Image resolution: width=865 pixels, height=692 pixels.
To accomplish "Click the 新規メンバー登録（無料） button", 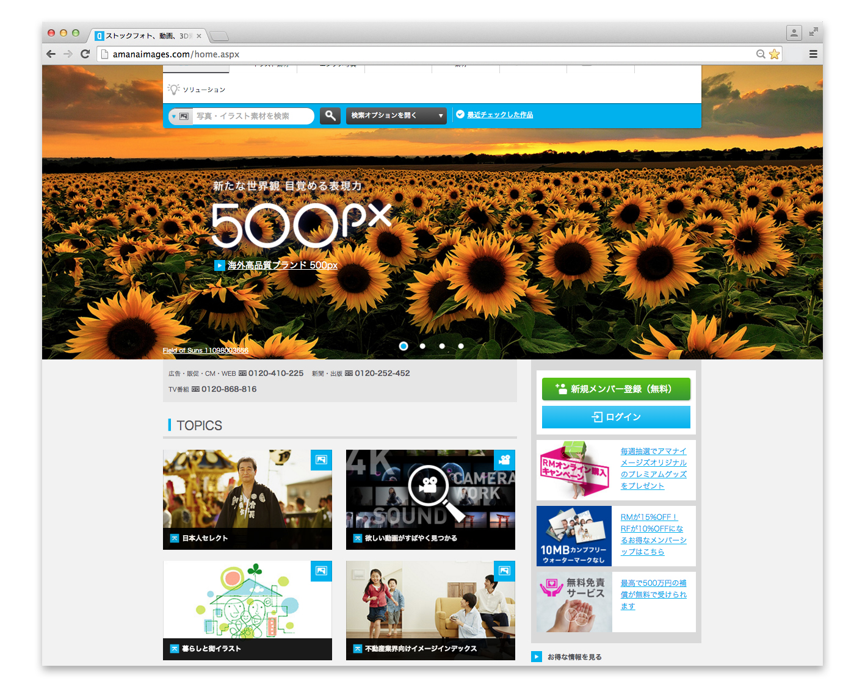I will [x=616, y=389].
